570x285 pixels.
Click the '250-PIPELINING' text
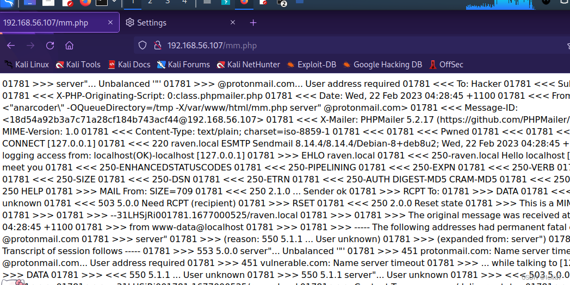coord(322,168)
